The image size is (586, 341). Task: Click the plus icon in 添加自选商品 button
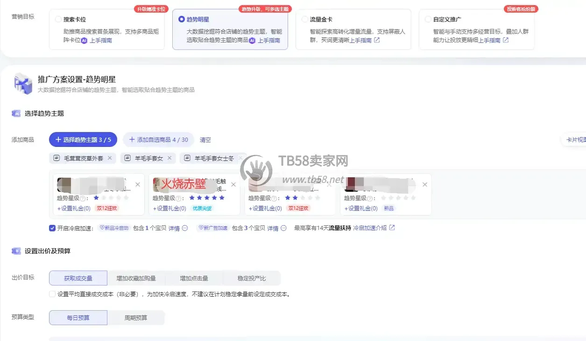coord(132,139)
